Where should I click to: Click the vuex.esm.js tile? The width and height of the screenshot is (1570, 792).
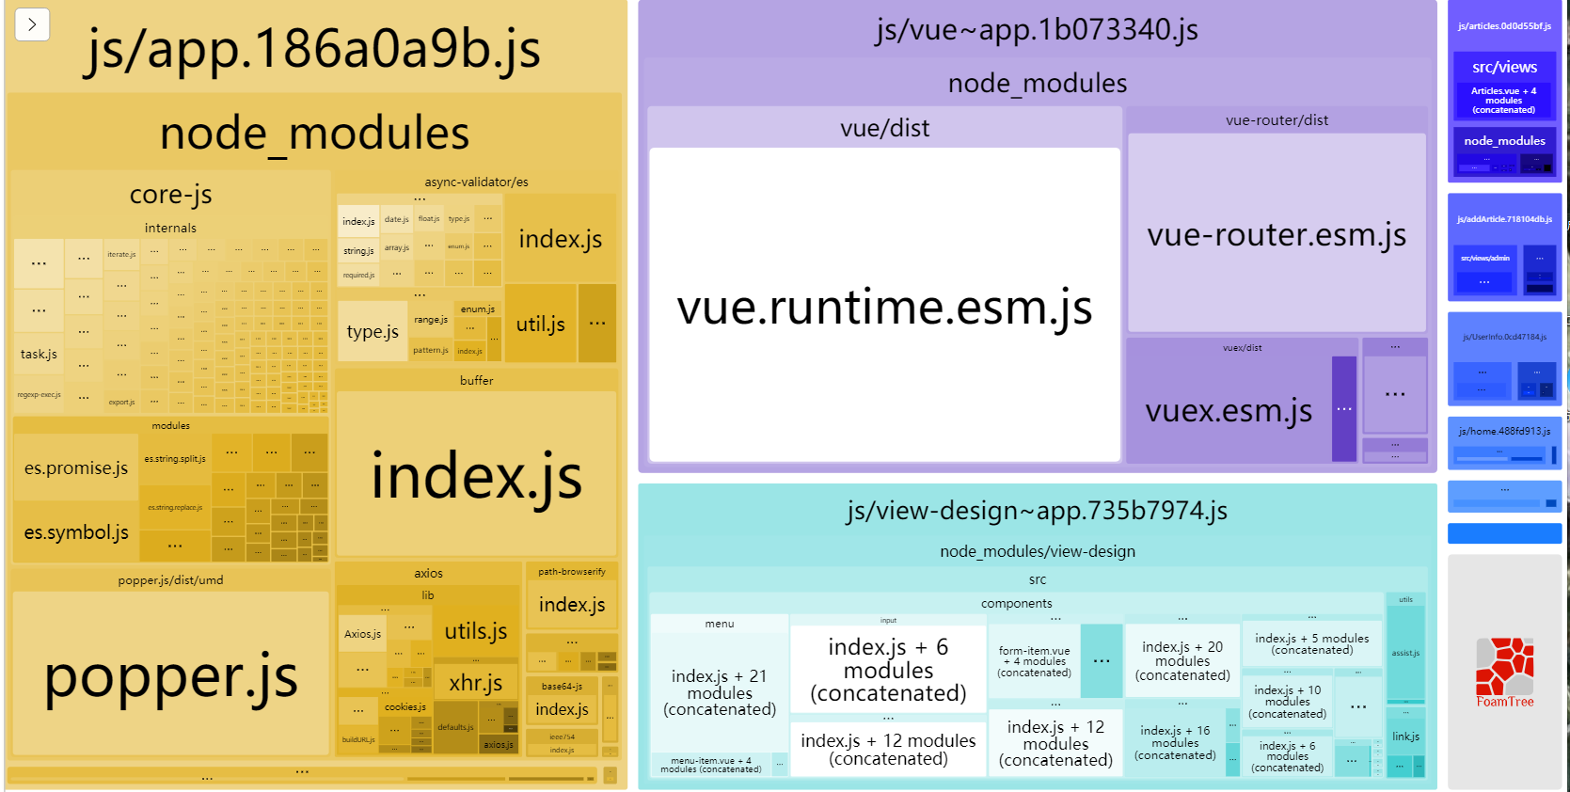coord(1229,410)
